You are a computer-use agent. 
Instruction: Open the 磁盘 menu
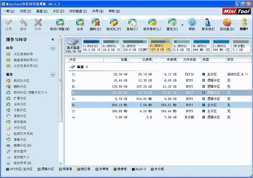click(42, 11)
